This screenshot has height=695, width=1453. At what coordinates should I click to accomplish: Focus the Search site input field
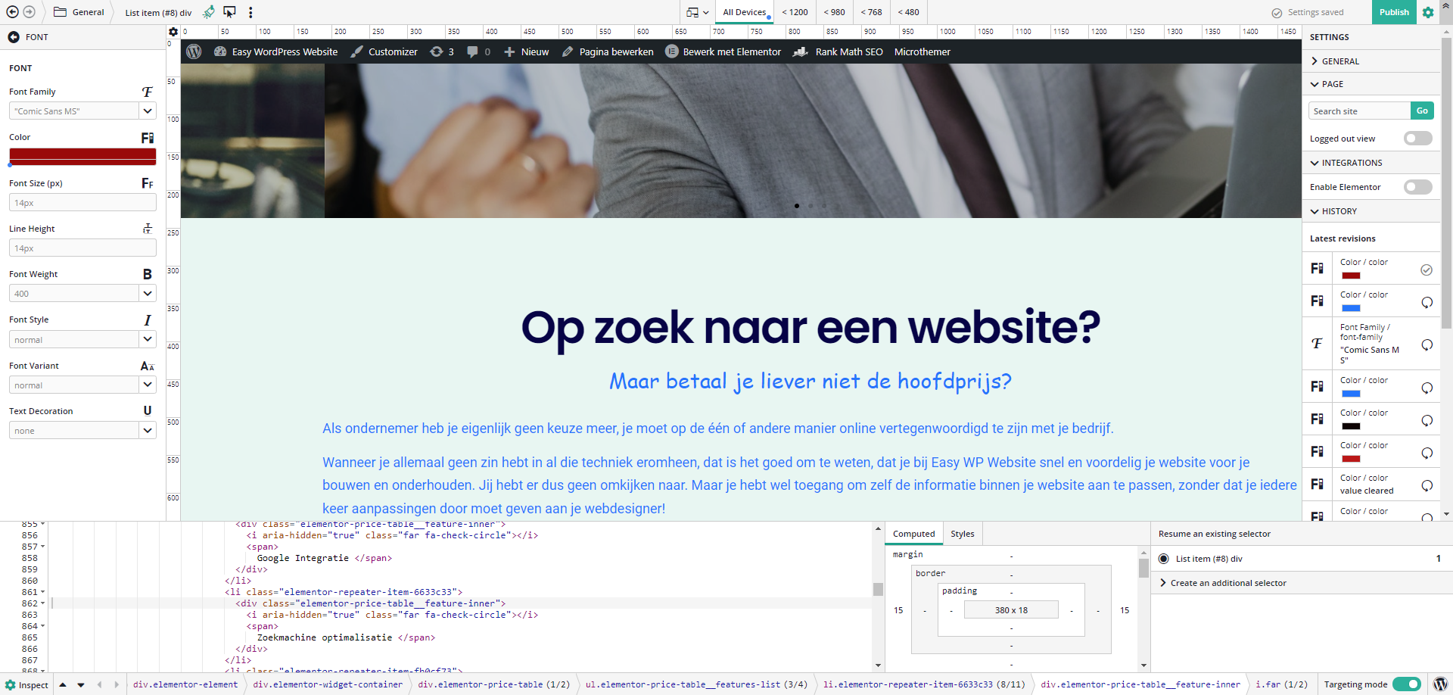point(1359,111)
